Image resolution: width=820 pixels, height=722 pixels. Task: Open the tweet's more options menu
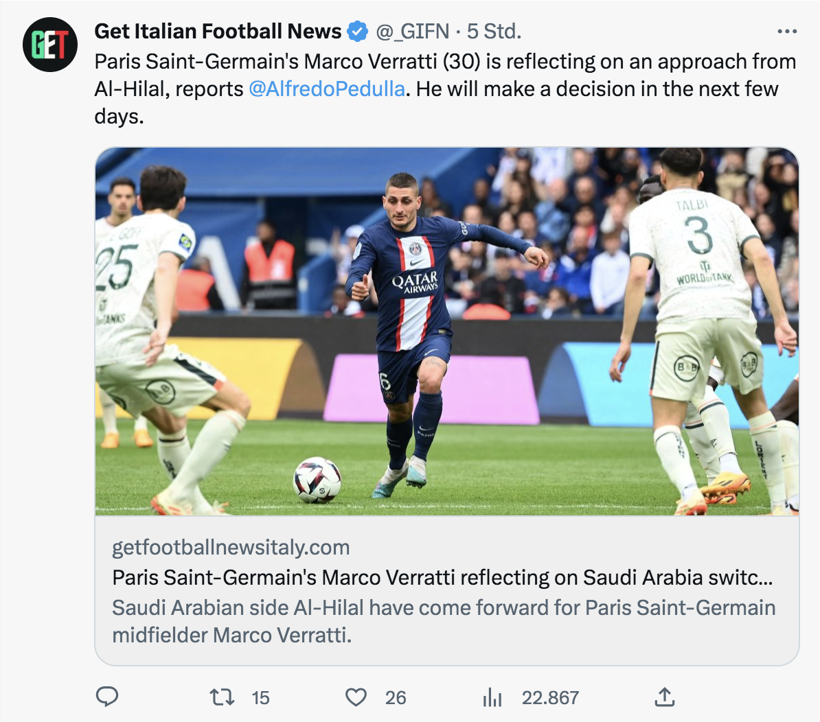(786, 32)
